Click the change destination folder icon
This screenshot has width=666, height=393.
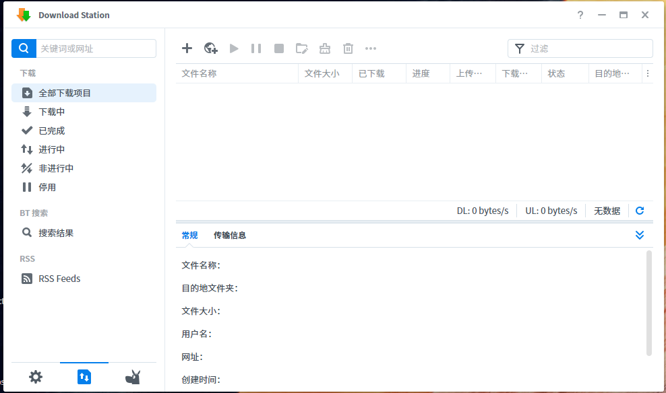click(x=302, y=48)
